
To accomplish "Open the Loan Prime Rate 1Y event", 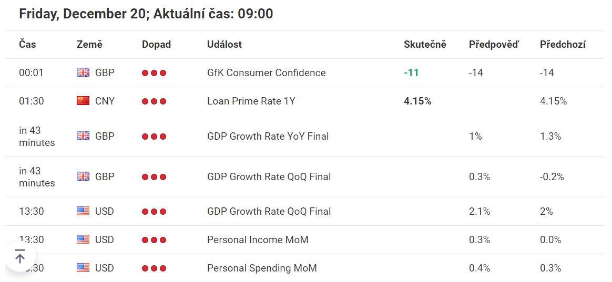I will pos(251,101).
